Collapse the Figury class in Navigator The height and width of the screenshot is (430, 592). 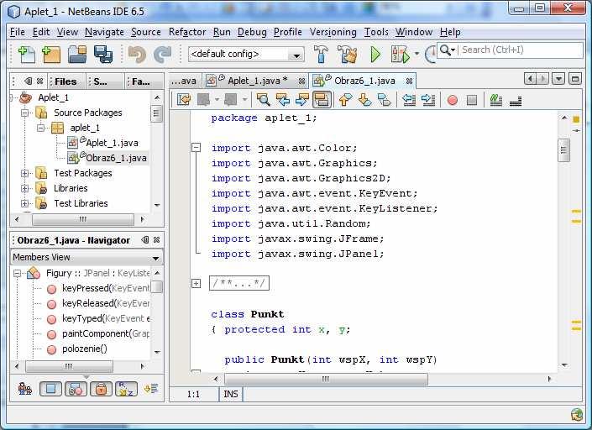17,273
